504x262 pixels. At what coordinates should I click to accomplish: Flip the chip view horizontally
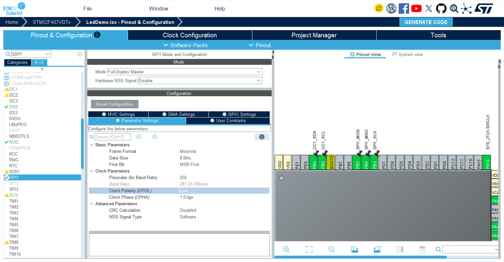[x=400, y=249]
